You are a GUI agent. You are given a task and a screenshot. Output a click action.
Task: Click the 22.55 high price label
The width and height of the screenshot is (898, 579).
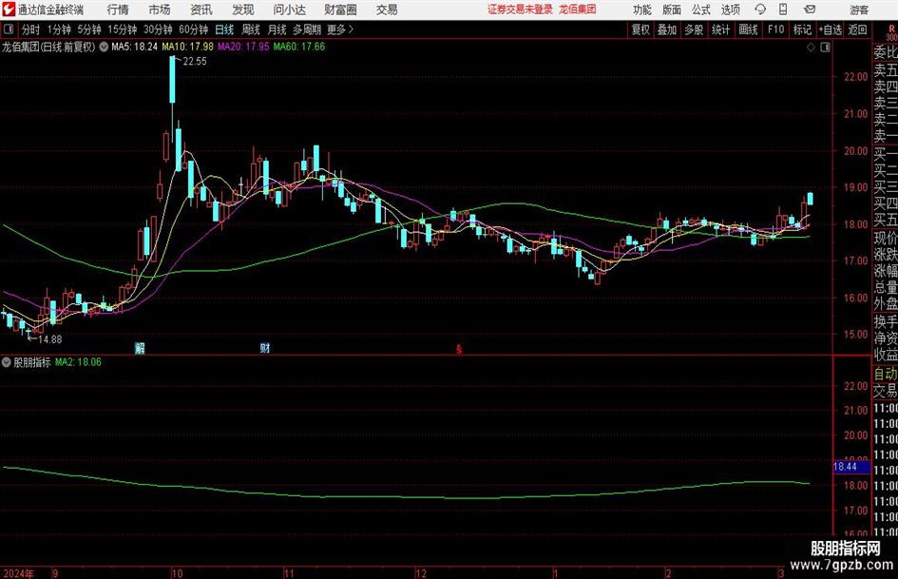[195, 62]
